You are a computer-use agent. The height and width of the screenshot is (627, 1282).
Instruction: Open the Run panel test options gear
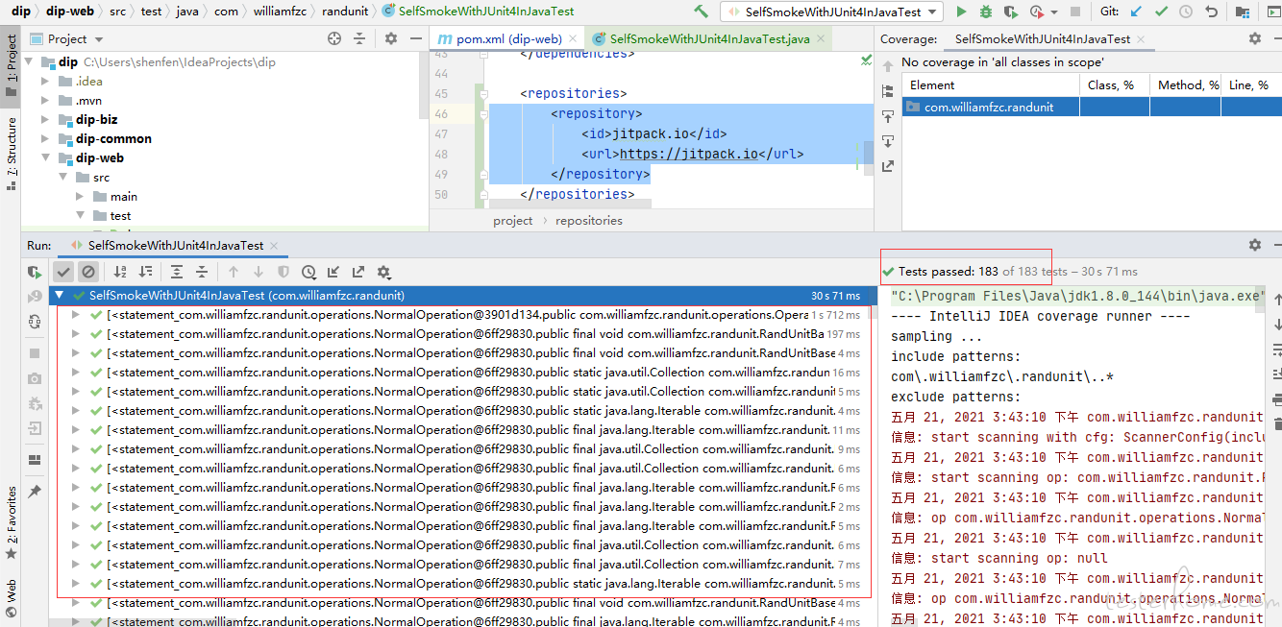(x=383, y=272)
